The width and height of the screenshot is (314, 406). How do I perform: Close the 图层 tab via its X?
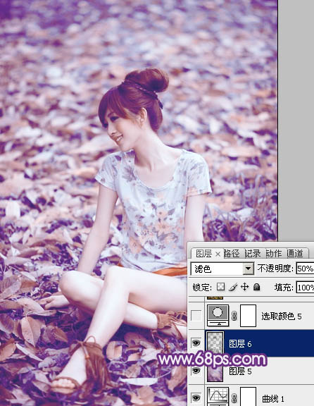218,254
